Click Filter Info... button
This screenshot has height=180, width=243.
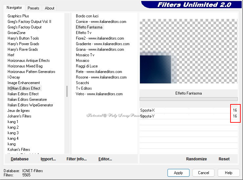coord(77,159)
